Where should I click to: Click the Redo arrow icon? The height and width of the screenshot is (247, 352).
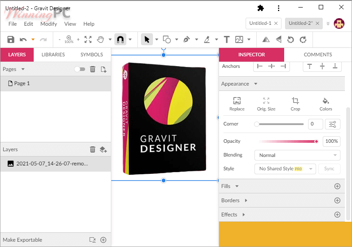click(x=43, y=40)
